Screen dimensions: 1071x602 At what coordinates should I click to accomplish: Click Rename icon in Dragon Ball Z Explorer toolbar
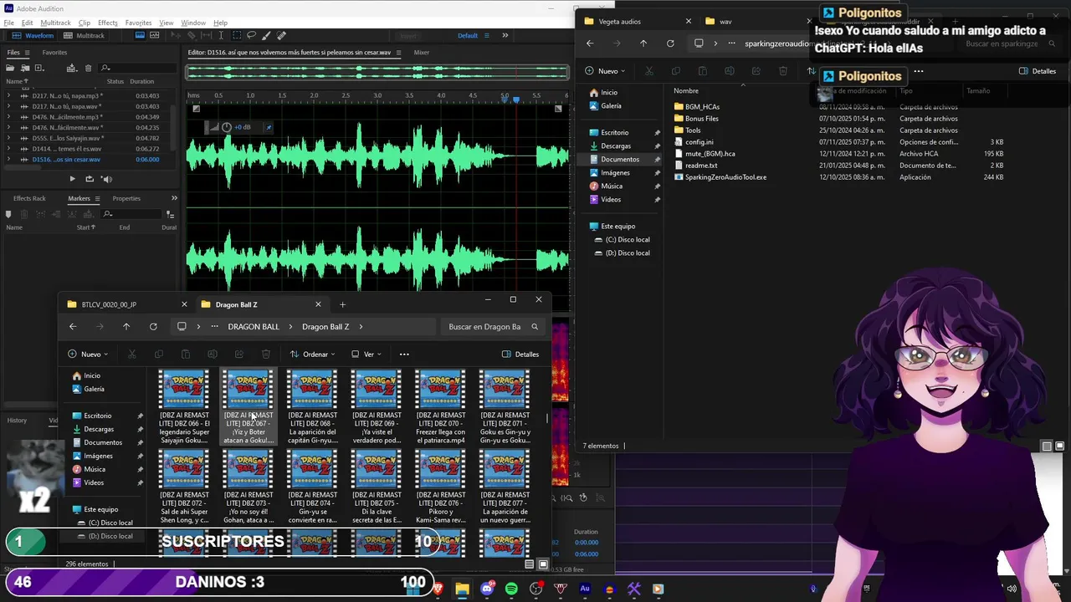point(213,354)
